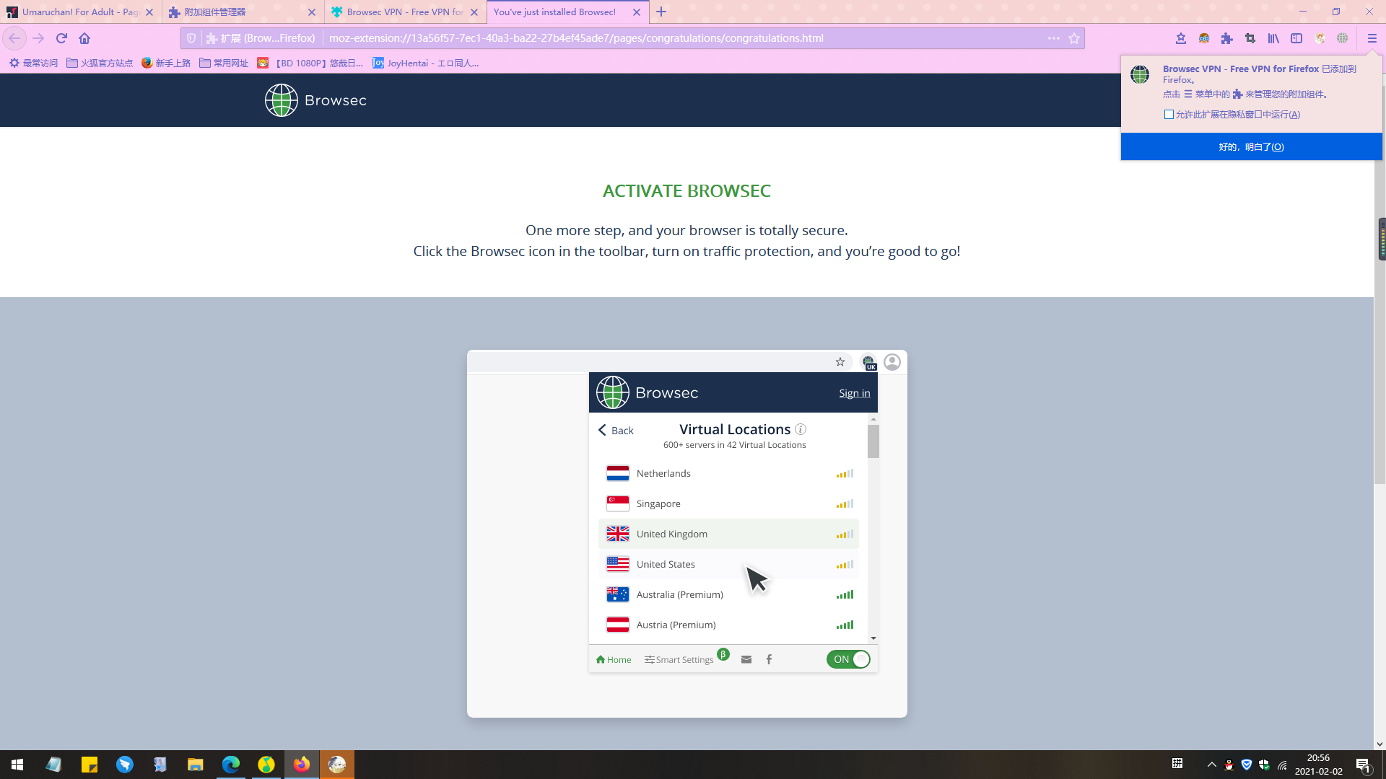1386x779 pixels.
Task: Bookmark this page with the star icon
Action: 1074,38
